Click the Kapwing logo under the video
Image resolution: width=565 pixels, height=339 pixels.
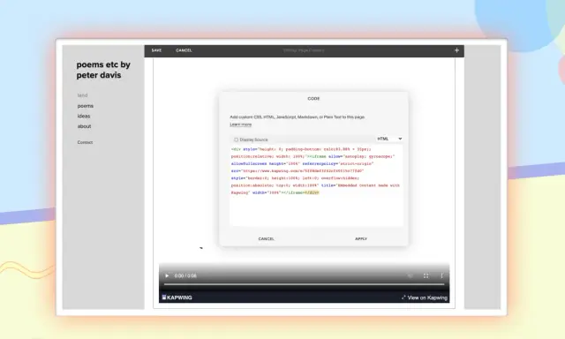(x=177, y=298)
